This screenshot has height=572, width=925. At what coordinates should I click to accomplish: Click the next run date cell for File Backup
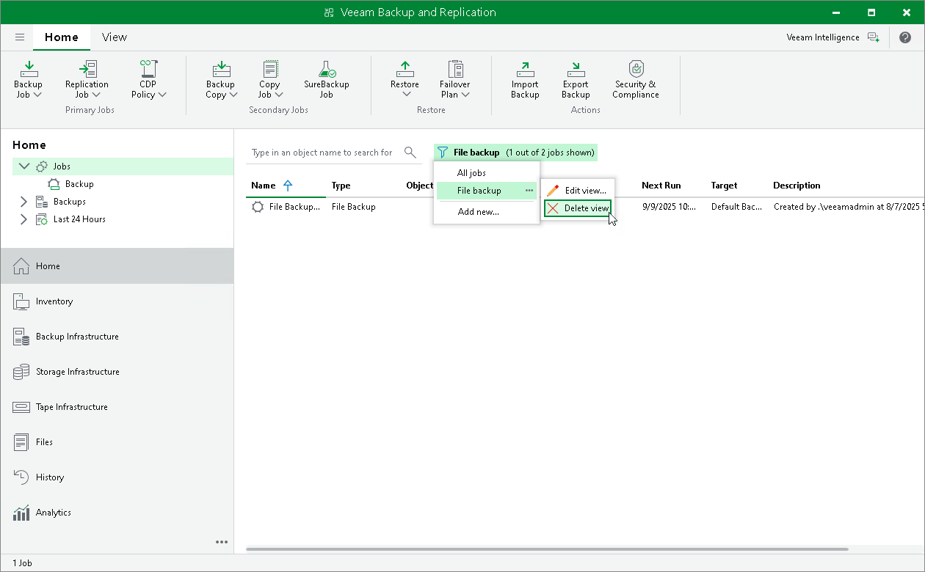(x=669, y=207)
